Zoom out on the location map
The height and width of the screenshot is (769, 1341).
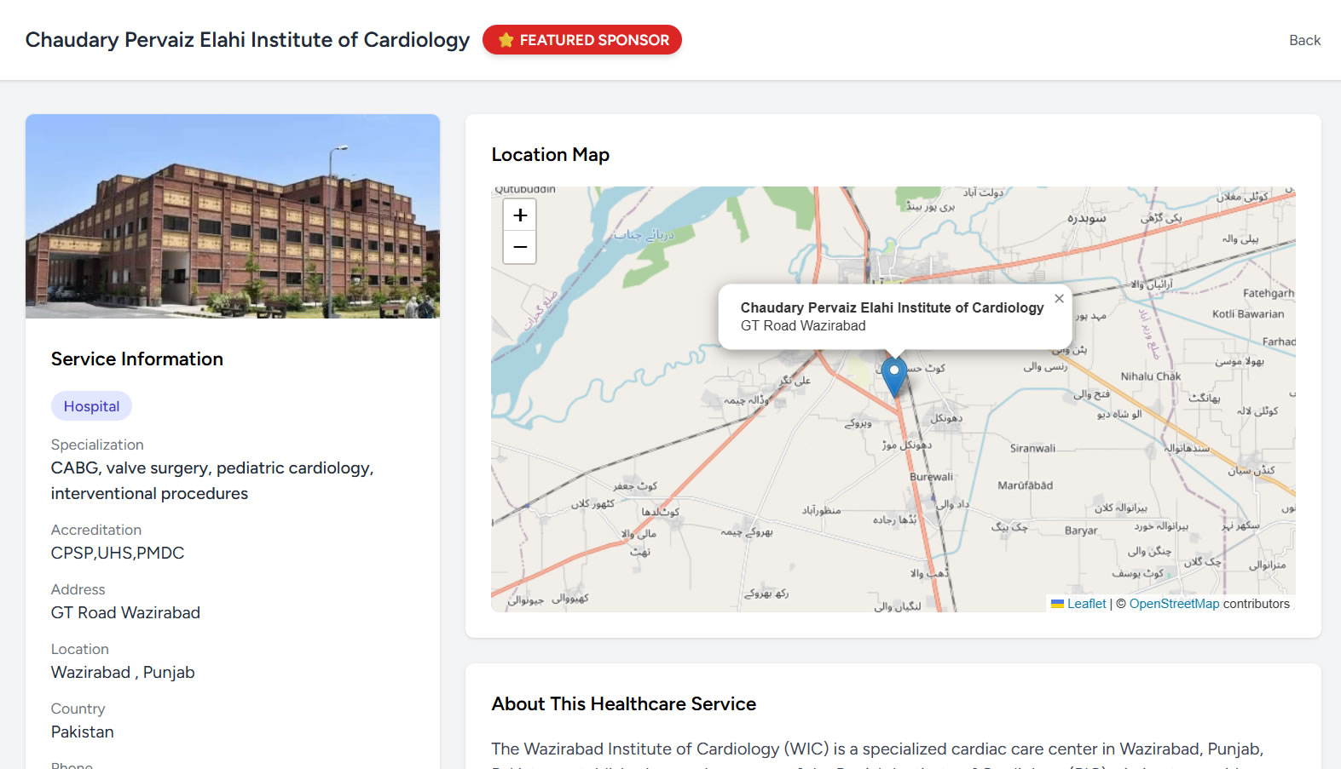520,248
